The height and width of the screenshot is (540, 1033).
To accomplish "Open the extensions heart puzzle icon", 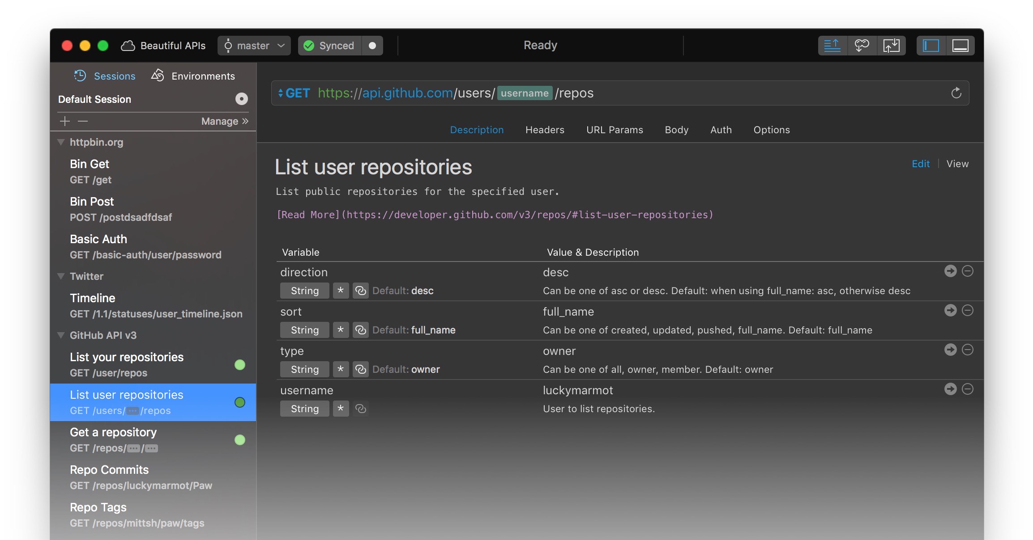I will tap(862, 46).
